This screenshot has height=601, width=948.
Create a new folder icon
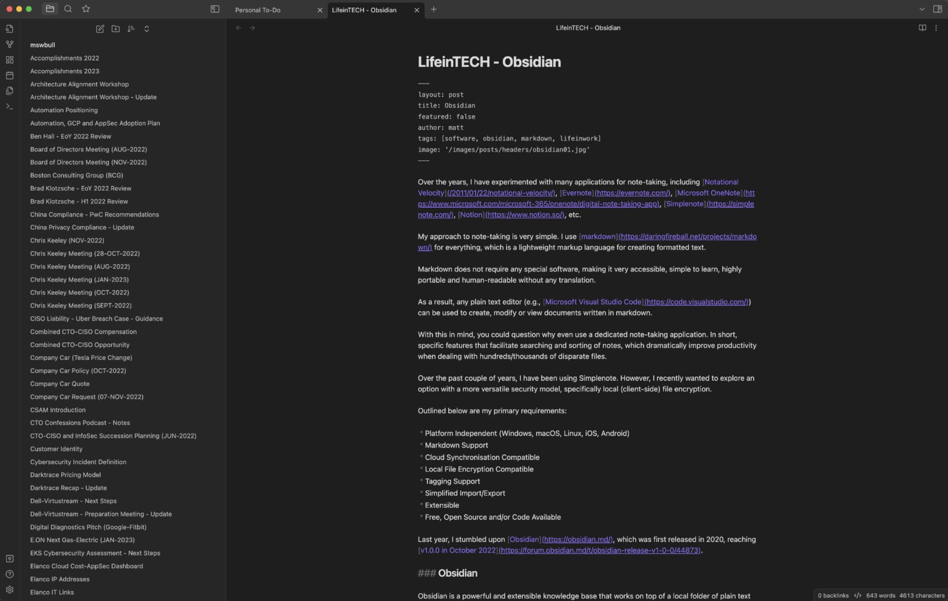point(116,29)
